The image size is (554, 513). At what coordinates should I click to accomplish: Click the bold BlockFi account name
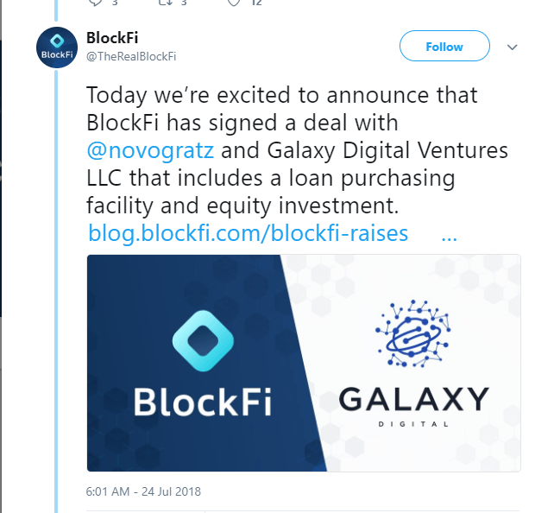(x=112, y=37)
